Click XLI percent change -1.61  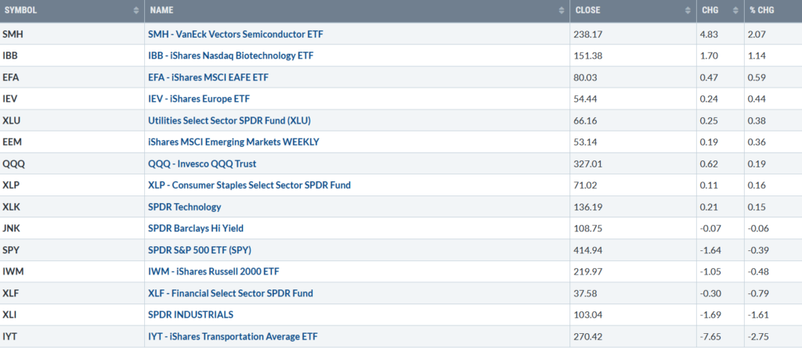[x=758, y=315]
